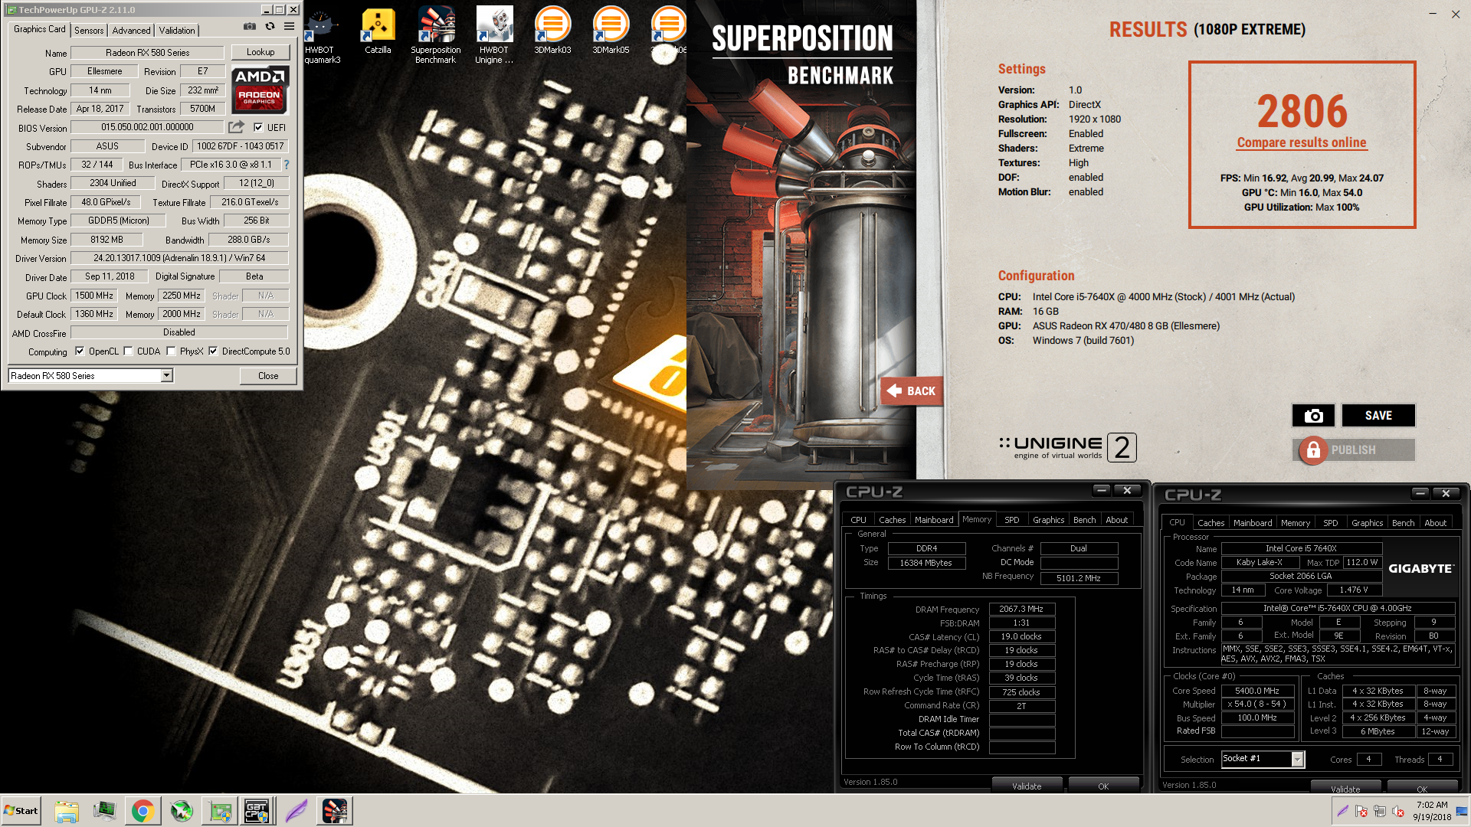Viewport: 1471px width, 827px height.
Task: Open the Bench tab in the right CPU-Z window
Action: coord(1403,523)
